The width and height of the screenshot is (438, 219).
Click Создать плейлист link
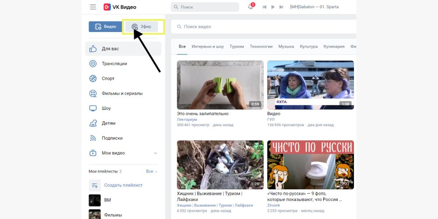tap(123, 185)
